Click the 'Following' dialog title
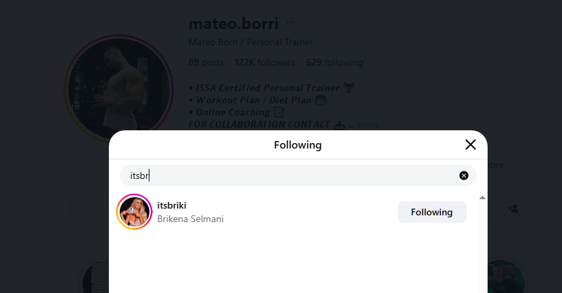The image size is (562, 293). tap(298, 144)
